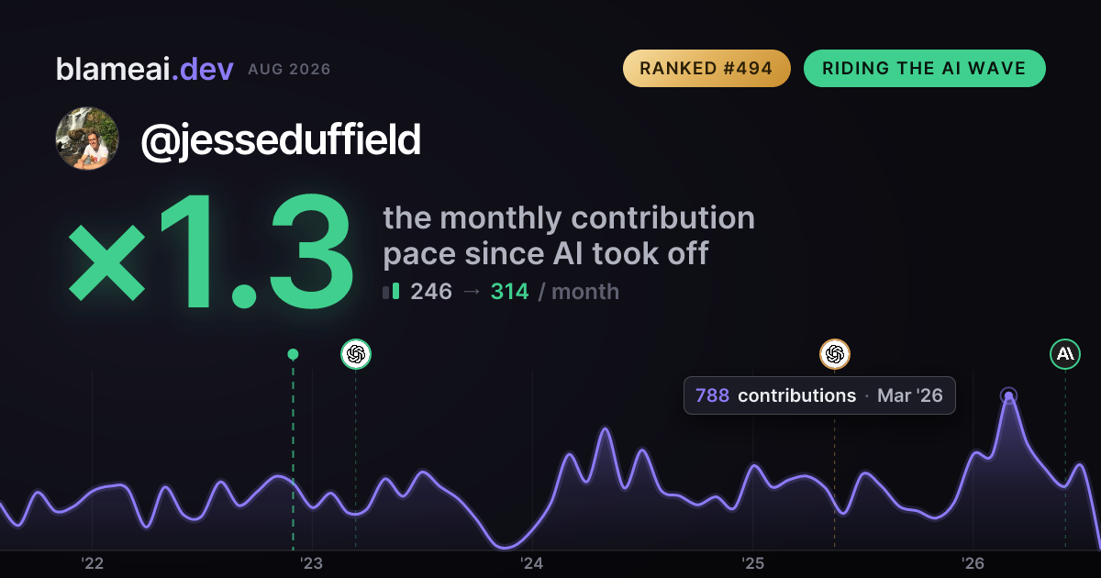Open the blameai.dev logo link
Screen dimensions: 1101x578
pyautogui.click(x=144, y=69)
